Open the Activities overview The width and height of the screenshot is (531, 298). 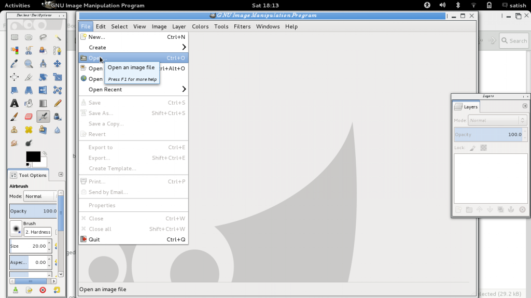coord(17,5)
